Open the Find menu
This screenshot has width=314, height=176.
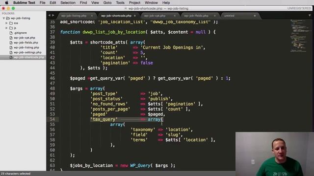point(83,2)
